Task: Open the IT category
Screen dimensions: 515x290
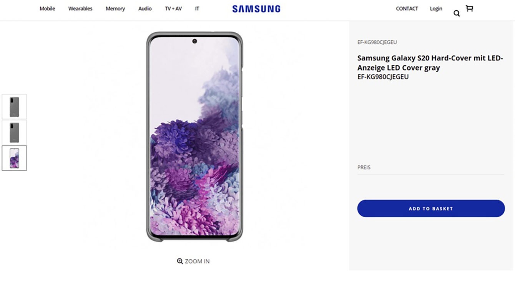Action: coord(197,8)
